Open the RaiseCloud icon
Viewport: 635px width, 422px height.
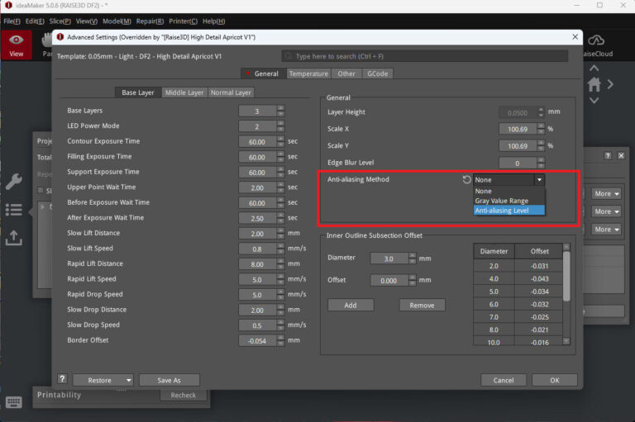[x=595, y=40]
